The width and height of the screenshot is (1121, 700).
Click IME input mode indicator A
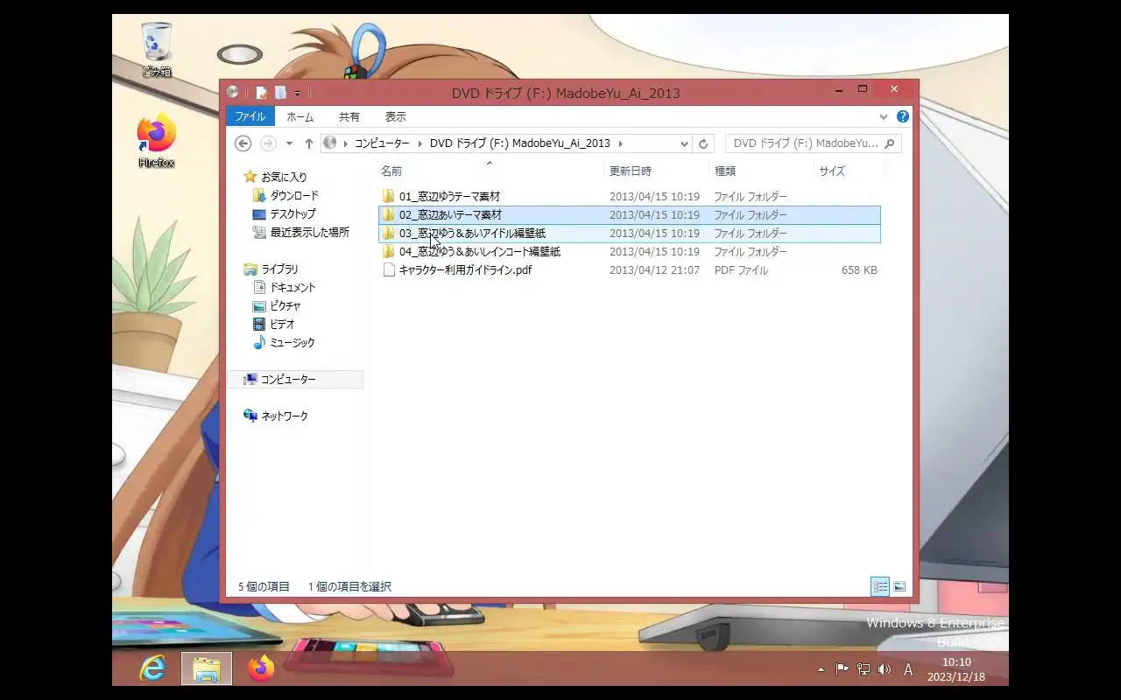[x=908, y=669]
